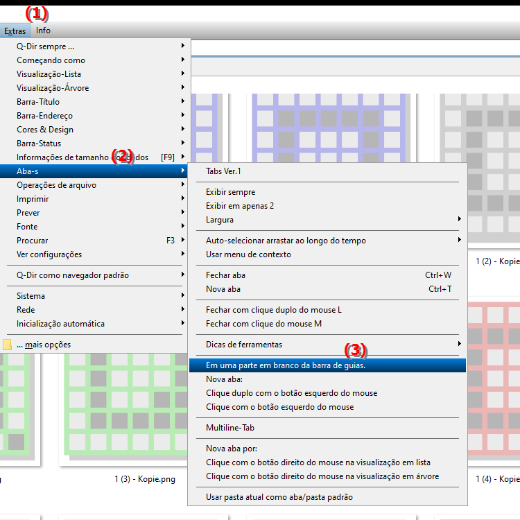Enable Usar menu de contexto option
The image size is (520, 520).
(248, 254)
